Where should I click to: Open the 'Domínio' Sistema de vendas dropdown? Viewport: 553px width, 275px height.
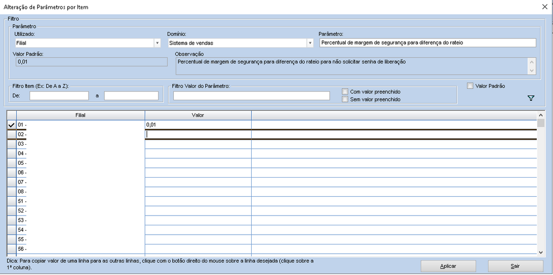click(x=310, y=43)
